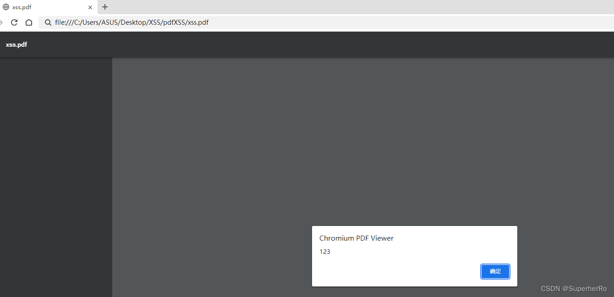Click the xss.pdf title in the PDF toolbar
The width and height of the screenshot is (614, 297).
(16, 44)
